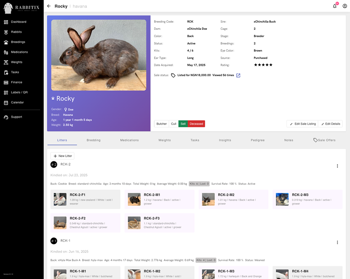View the RCK-2-F1 kit thumbnail
The width and height of the screenshot is (350, 279).
click(x=60, y=199)
